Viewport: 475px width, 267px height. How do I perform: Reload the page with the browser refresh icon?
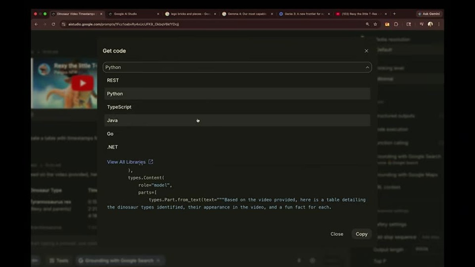point(53,24)
